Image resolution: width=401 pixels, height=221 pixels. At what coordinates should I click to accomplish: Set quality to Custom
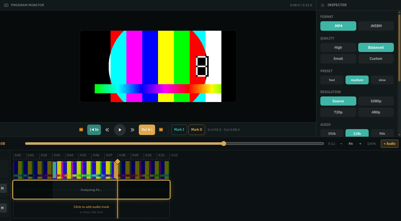coord(376,59)
